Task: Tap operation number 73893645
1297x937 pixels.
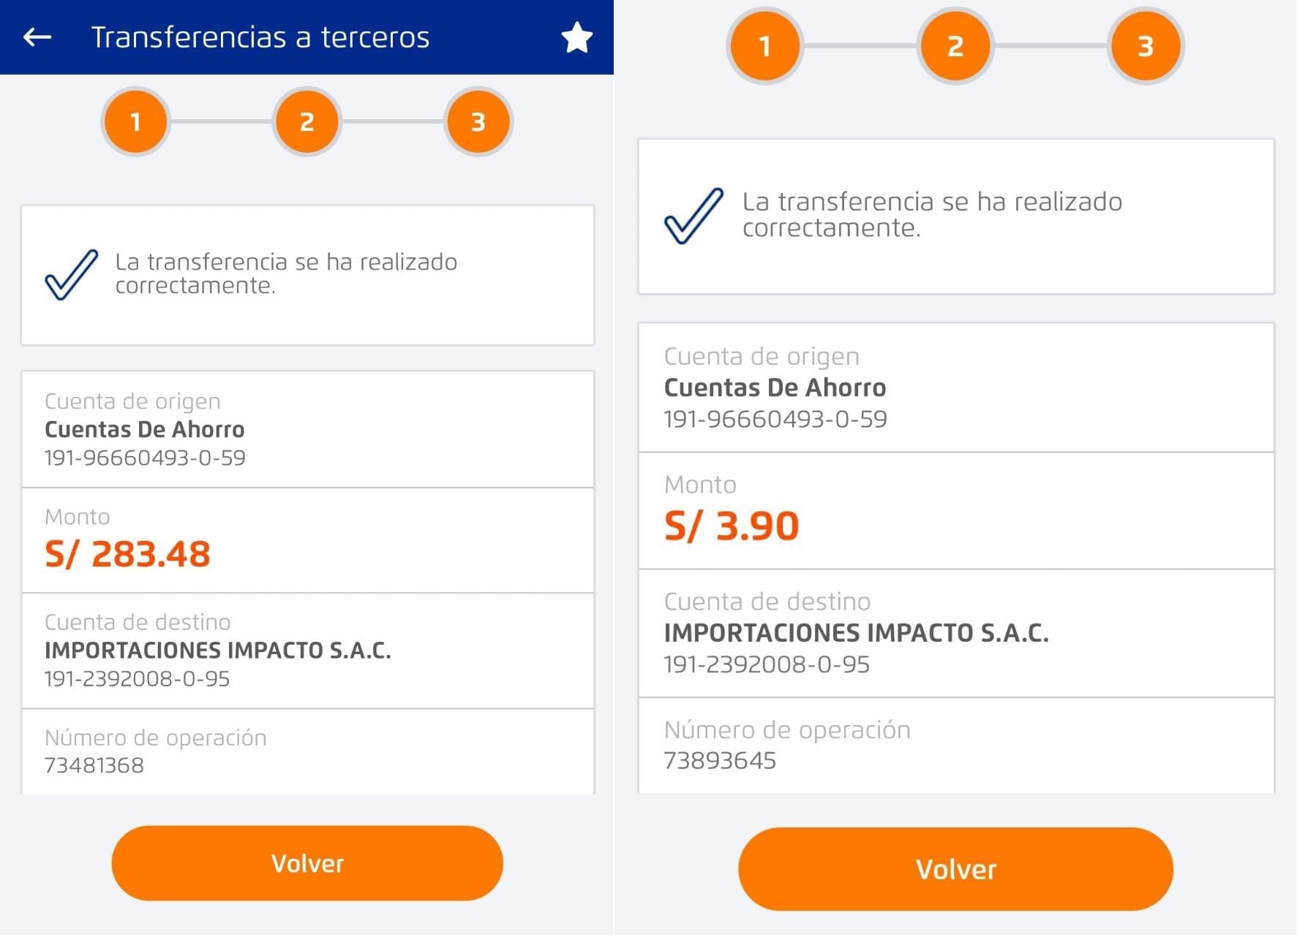Action: click(x=720, y=760)
